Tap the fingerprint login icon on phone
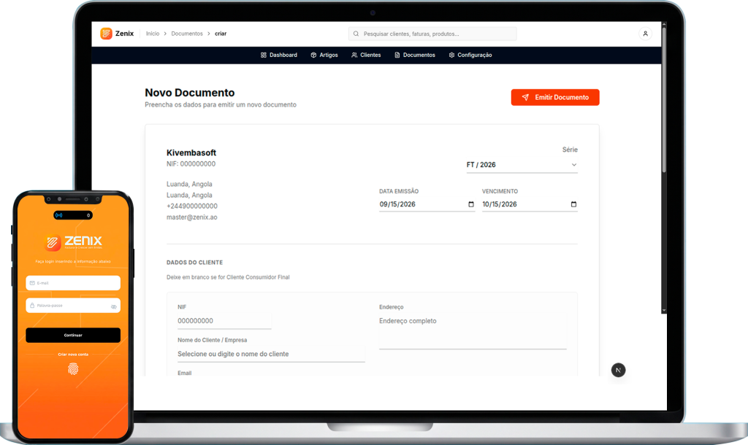Viewport: 748px width, 445px height. [x=73, y=369]
